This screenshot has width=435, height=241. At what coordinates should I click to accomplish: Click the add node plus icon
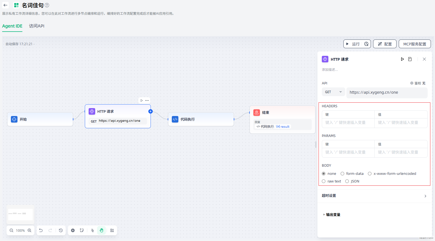click(x=73, y=230)
